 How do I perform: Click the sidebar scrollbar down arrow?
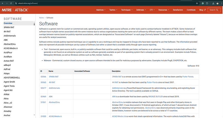point(34,115)
